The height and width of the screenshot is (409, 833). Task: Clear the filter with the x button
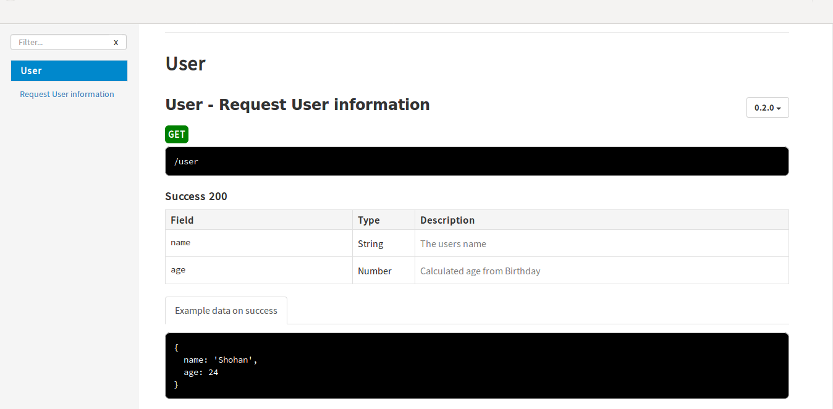pos(116,43)
